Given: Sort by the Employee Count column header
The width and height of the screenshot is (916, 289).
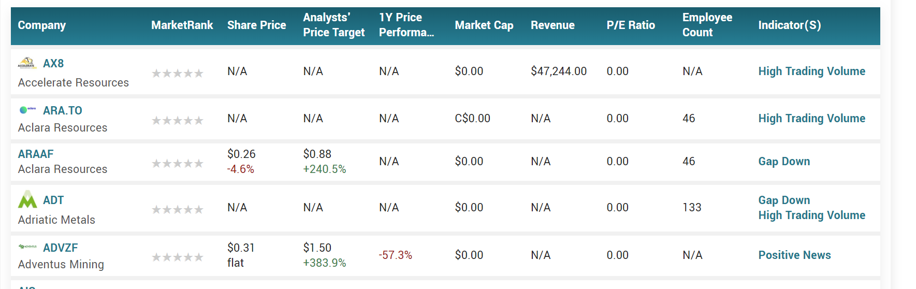Looking at the screenshot, I should pyautogui.click(x=707, y=25).
